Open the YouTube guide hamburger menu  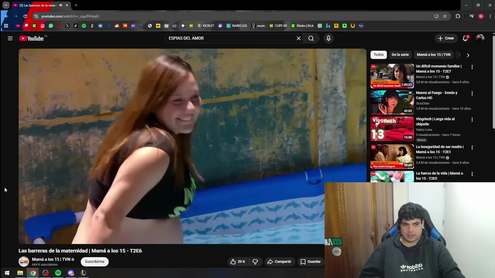pos(10,38)
